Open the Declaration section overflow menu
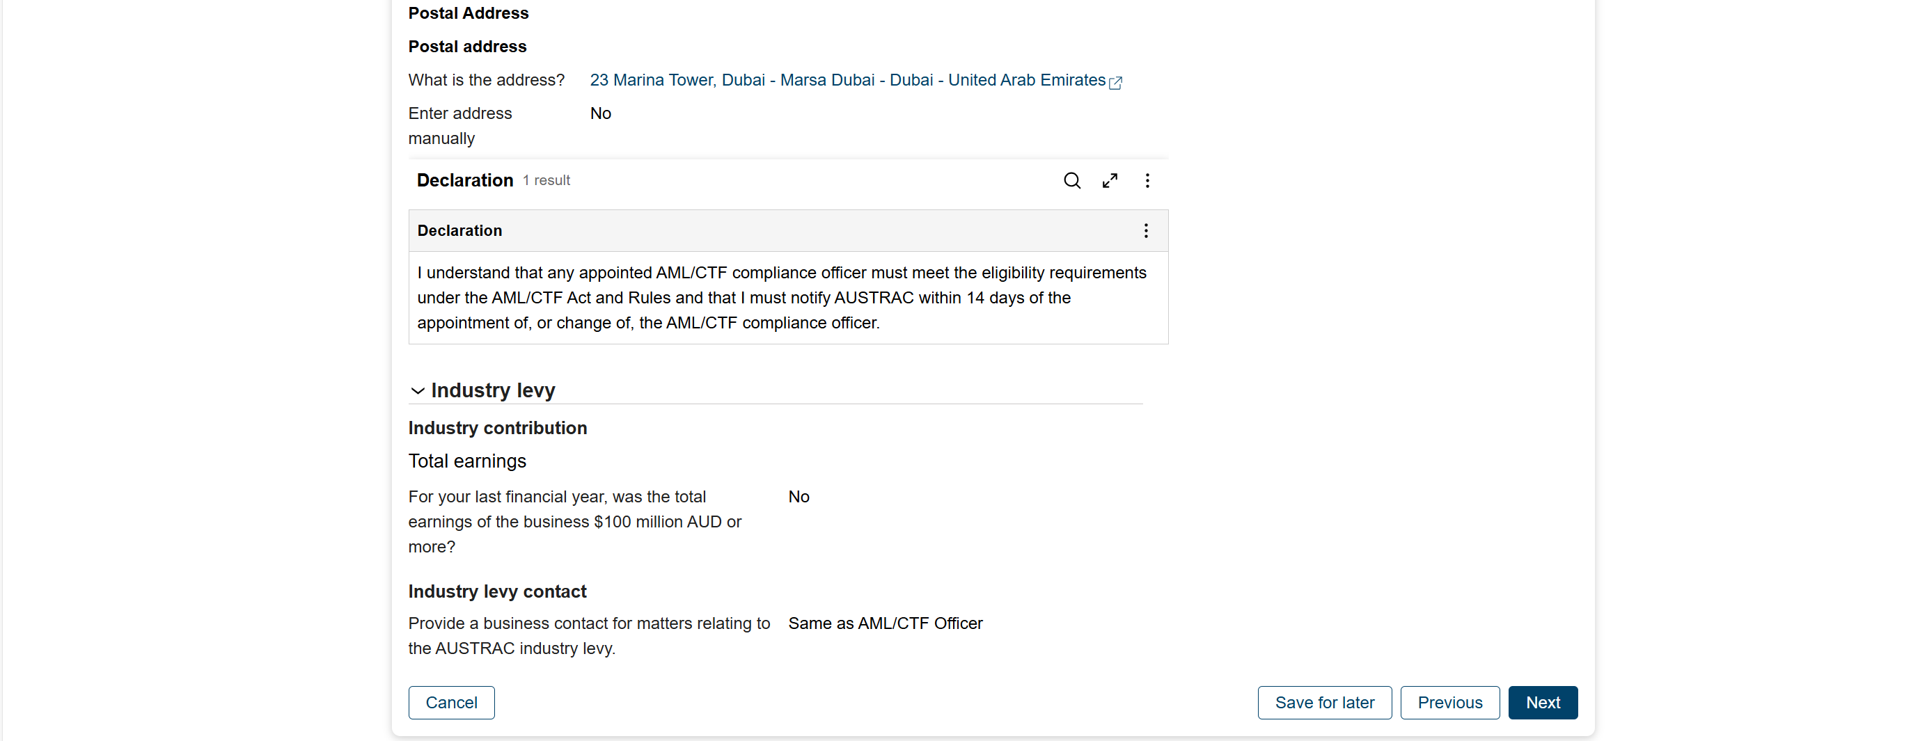 [x=1147, y=180]
